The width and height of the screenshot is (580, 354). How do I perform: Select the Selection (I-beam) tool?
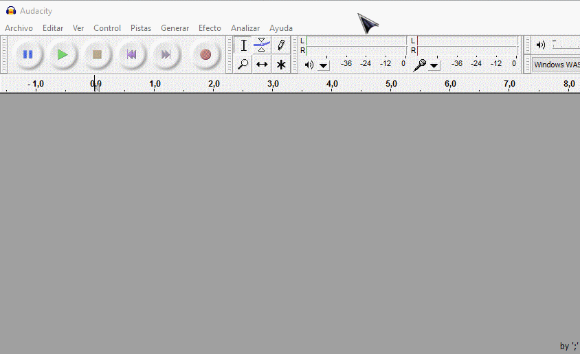[243, 45]
